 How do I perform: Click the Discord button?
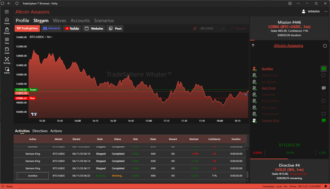pos(51,28)
